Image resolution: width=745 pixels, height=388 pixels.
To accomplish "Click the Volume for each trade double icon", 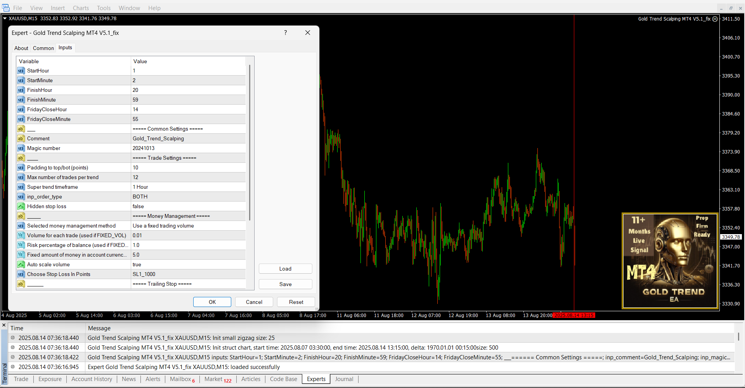I will (x=21, y=236).
